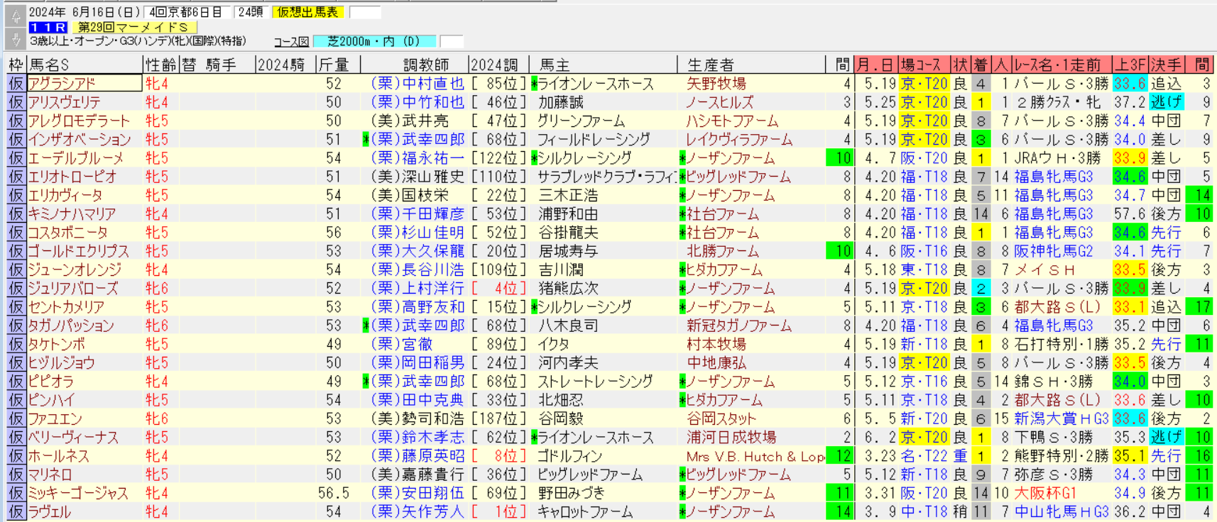Click the 2024調 column header
The width and height of the screenshot is (1217, 522).
(x=498, y=65)
